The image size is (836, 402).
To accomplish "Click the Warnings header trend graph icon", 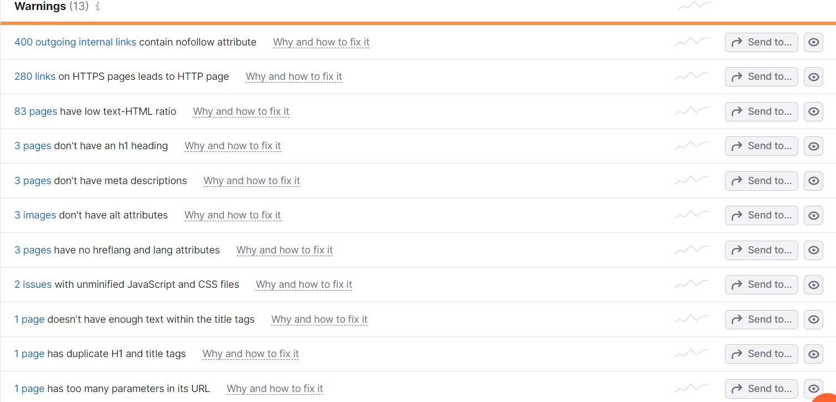I will click(x=694, y=6).
